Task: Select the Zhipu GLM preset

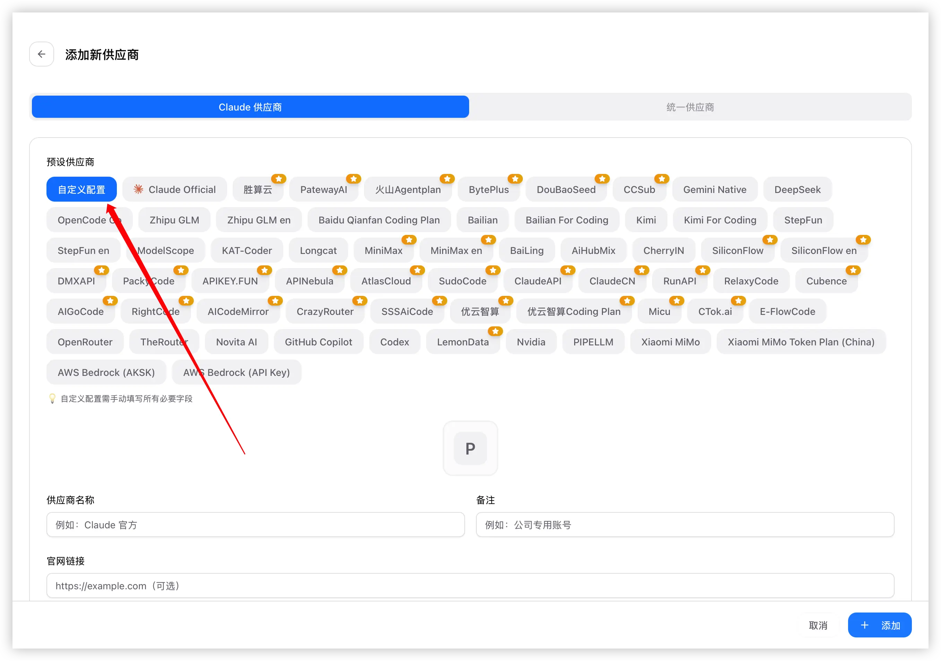Action: point(174,220)
